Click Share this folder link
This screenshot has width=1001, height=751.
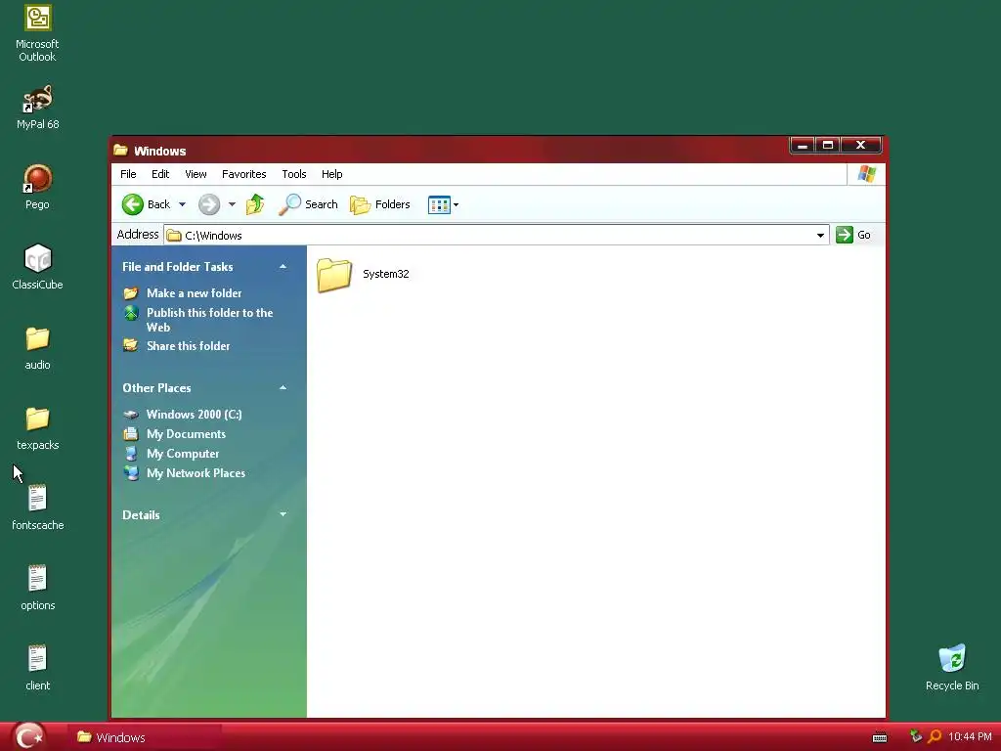coord(189,345)
